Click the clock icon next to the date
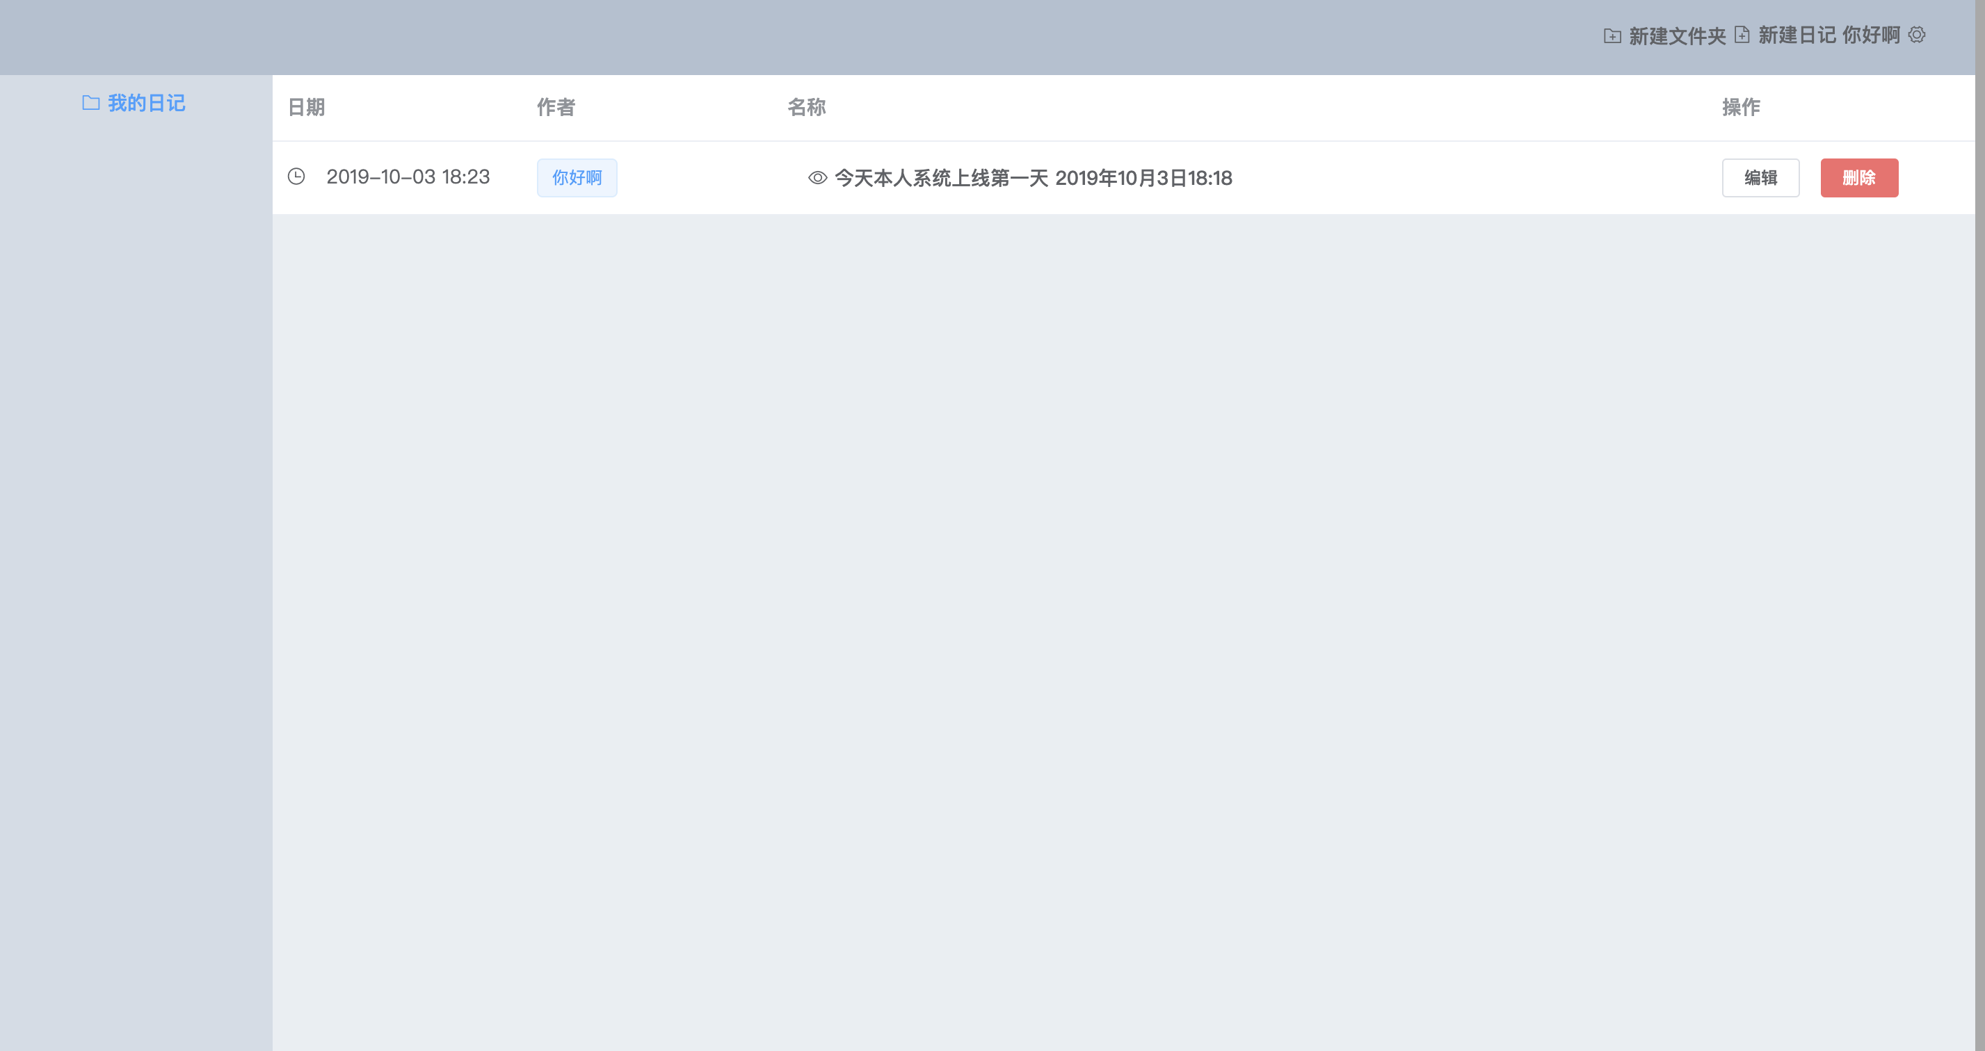1985x1051 pixels. [x=297, y=177]
